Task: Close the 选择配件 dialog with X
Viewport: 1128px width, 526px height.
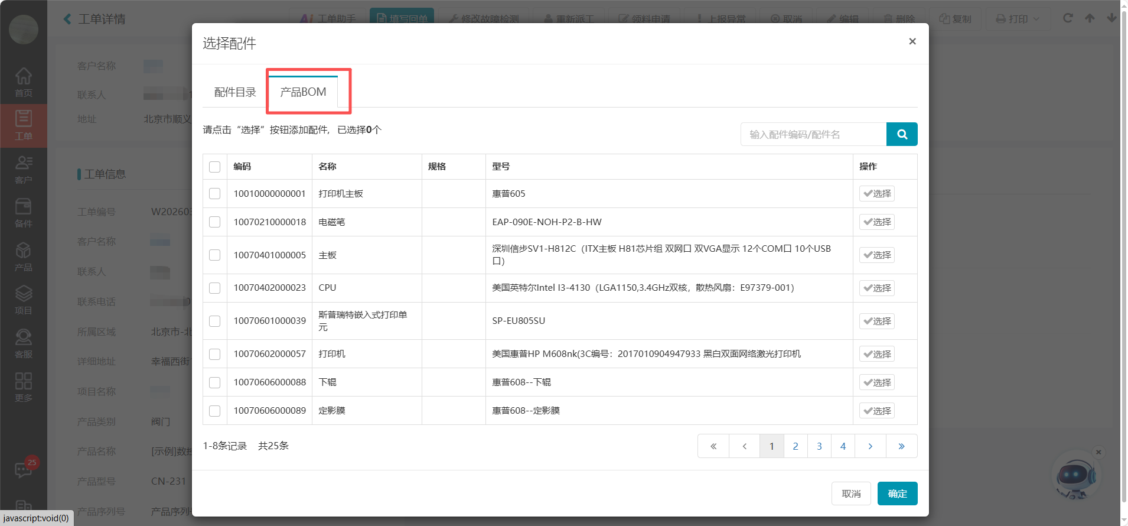Action: (912, 41)
